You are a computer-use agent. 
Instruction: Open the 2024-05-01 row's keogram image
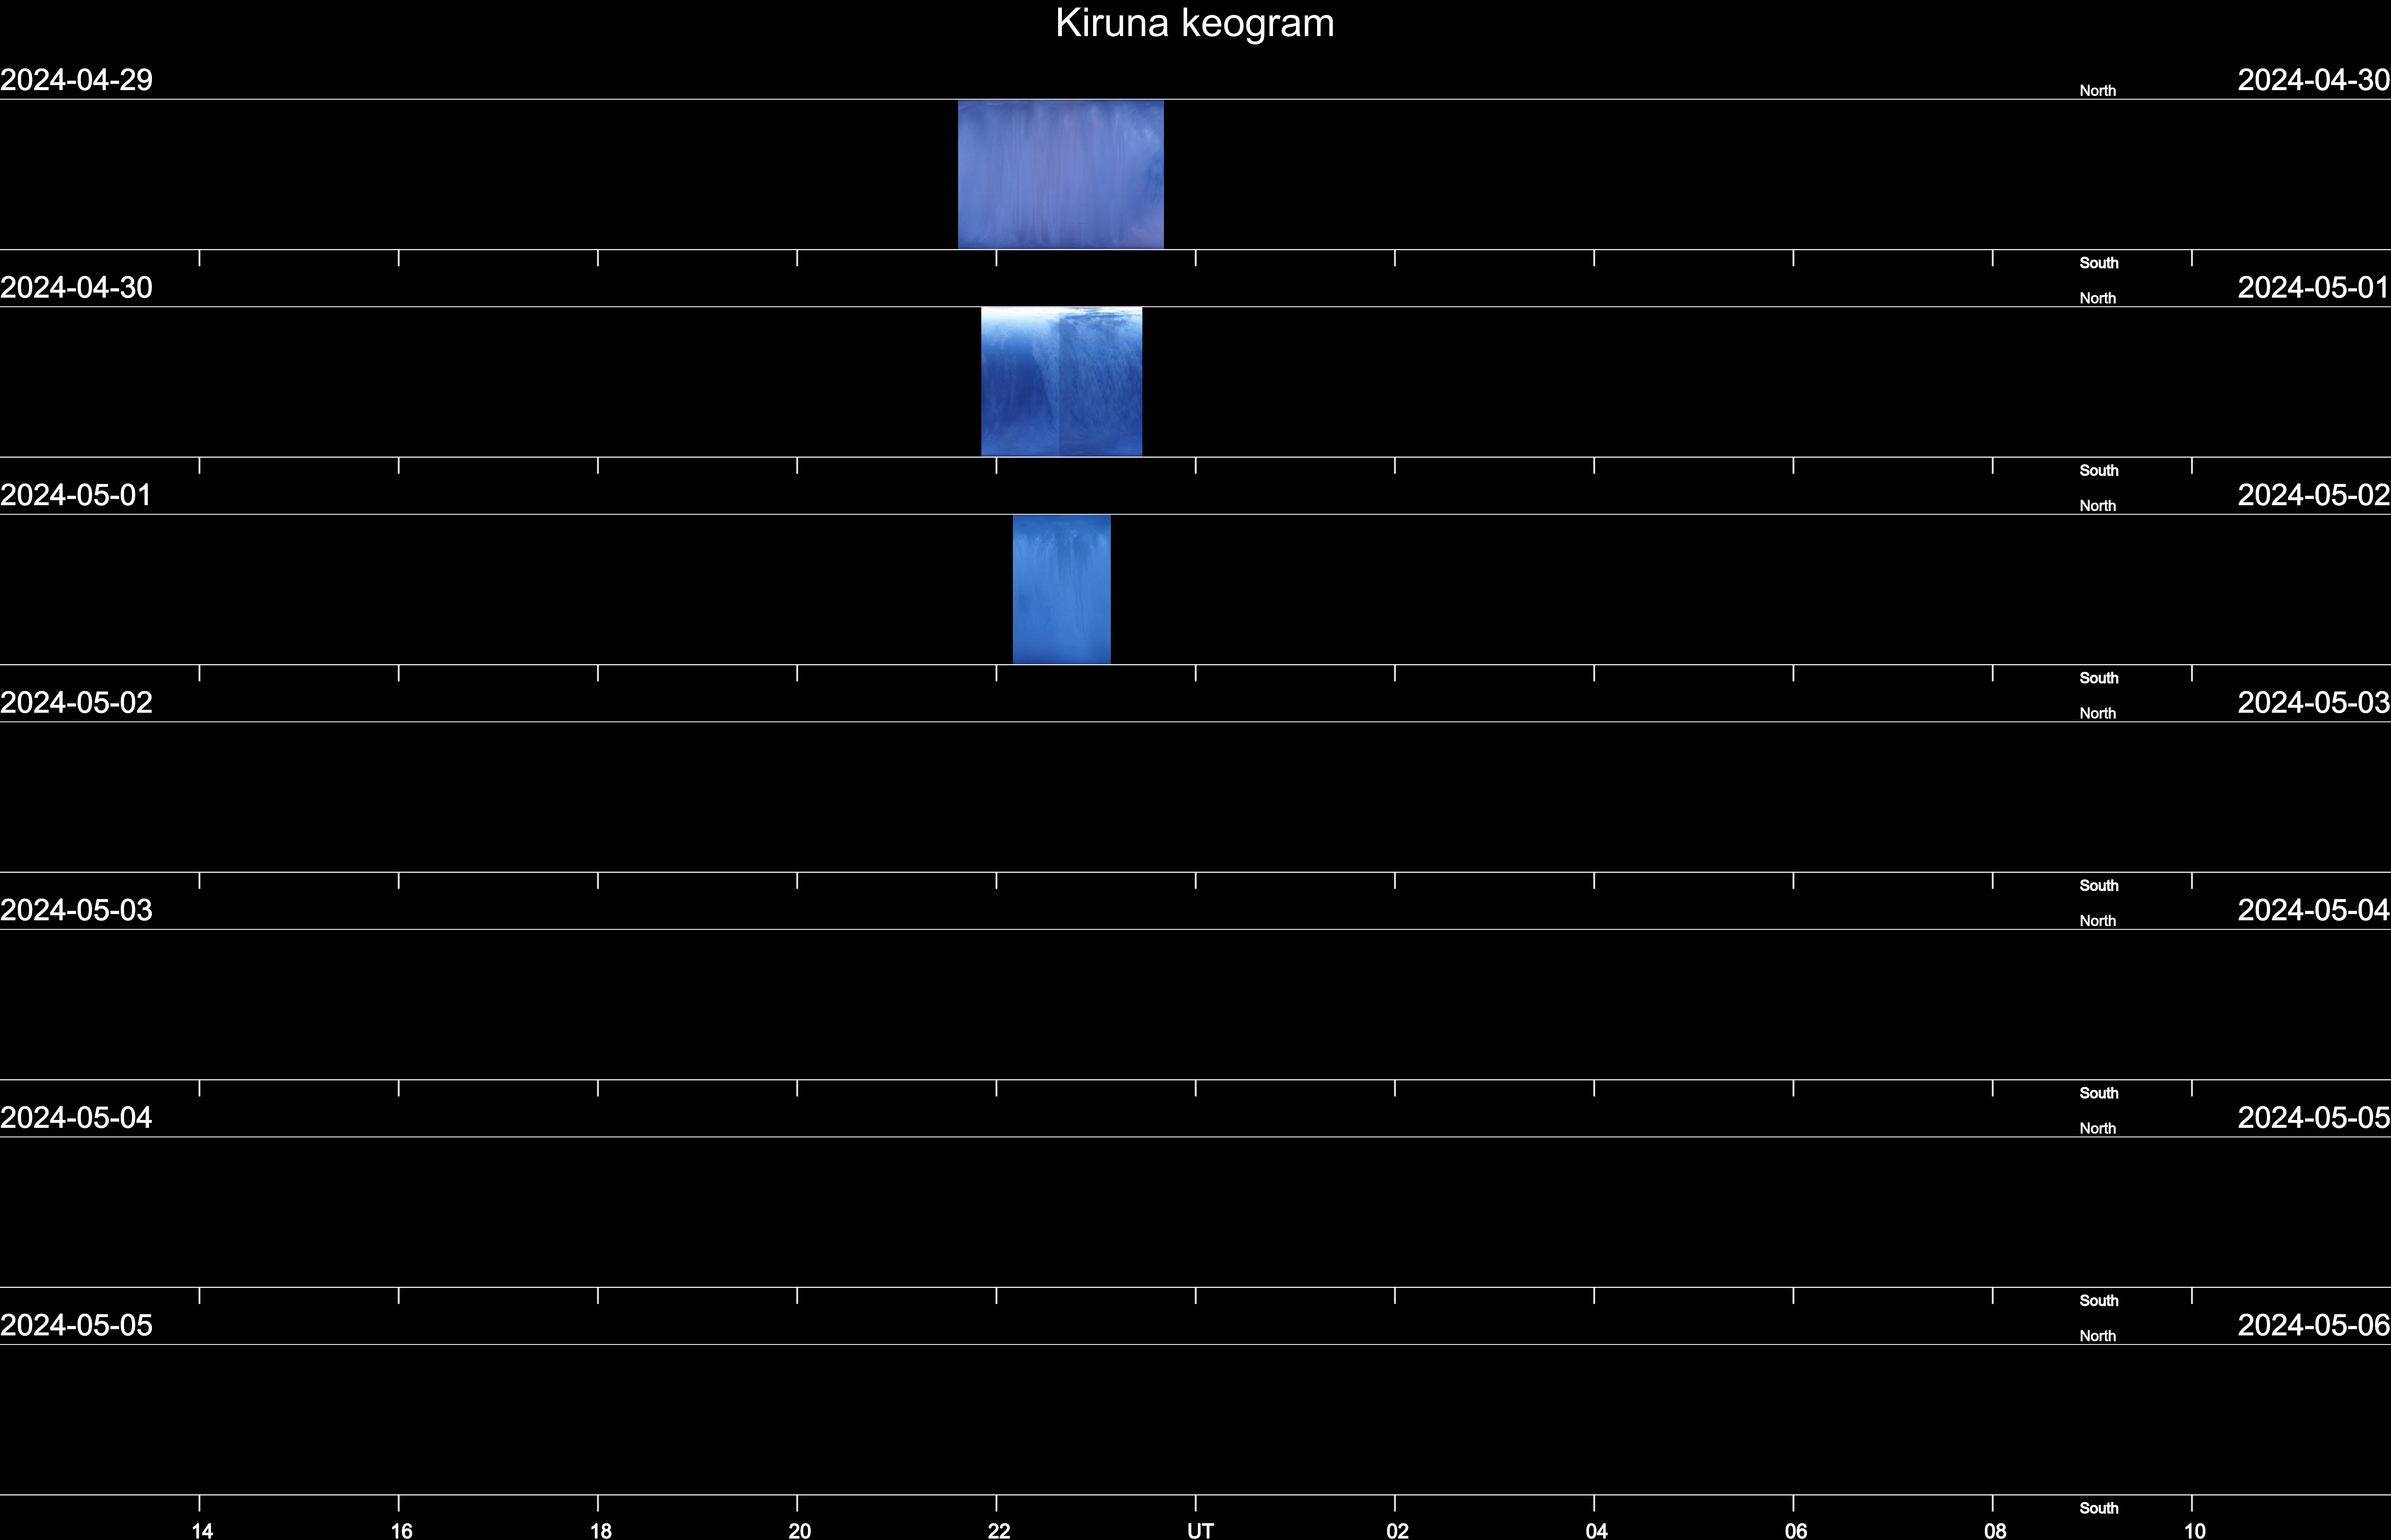[x=1061, y=589]
